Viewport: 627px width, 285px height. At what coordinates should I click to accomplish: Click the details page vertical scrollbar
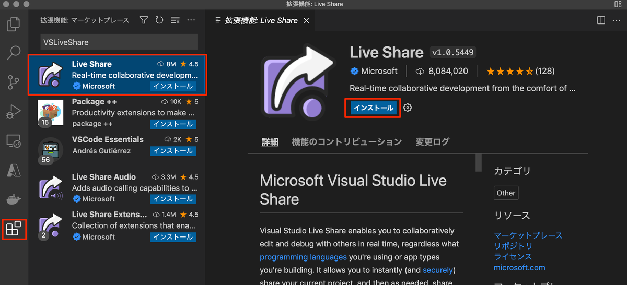coord(479,163)
